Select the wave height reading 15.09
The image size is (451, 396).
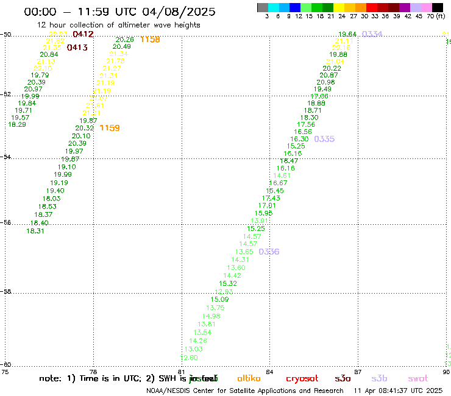tap(219, 299)
